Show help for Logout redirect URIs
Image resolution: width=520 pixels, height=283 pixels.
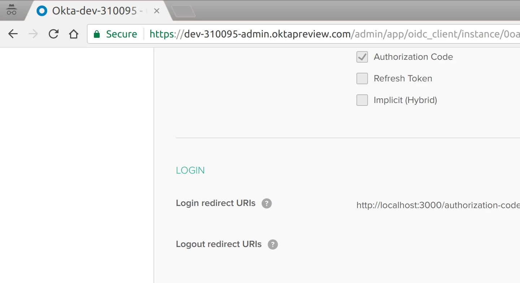pyautogui.click(x=273, y=244)
